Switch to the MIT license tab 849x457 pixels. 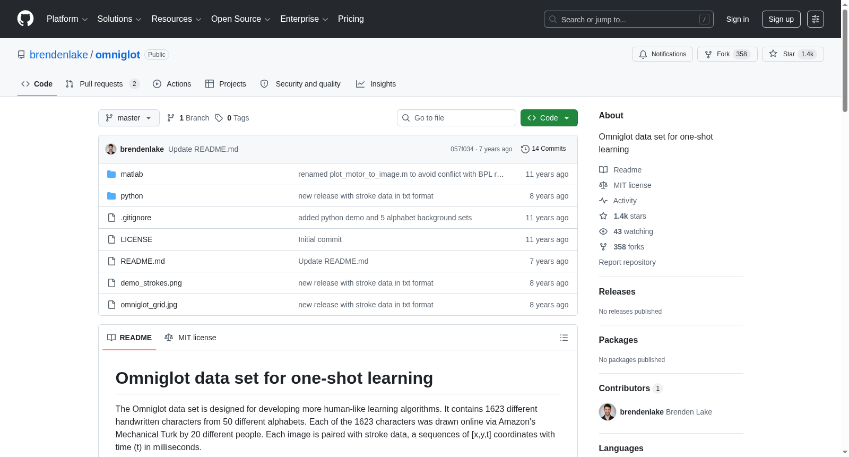pos(190,338)
